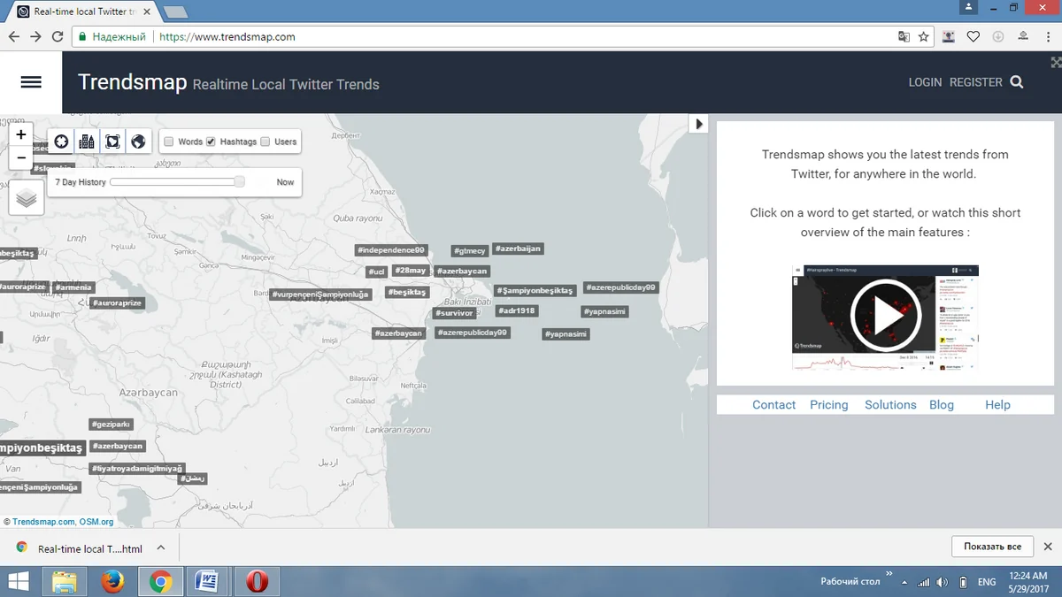
Task: Switch to the world globe view tool
Action: (138, 142)
